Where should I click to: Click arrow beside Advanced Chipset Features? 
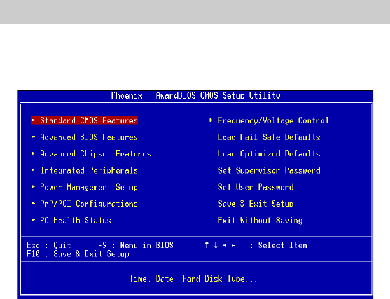click(x=33, y=153)
